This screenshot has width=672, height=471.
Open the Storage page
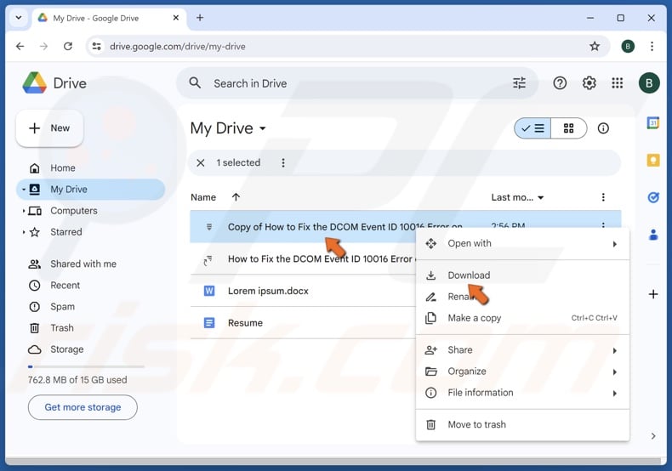[90, 349]
